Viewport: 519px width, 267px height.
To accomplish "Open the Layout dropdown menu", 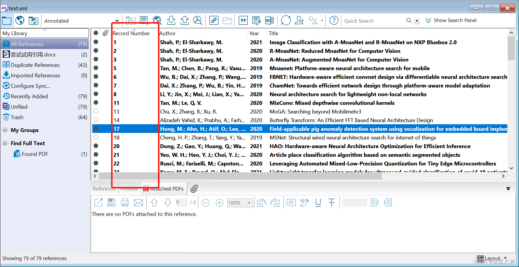I will point(492,258).
